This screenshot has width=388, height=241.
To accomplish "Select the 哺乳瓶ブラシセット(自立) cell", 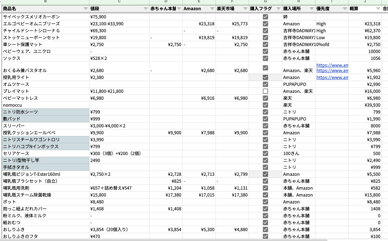I will coord(46,181).
